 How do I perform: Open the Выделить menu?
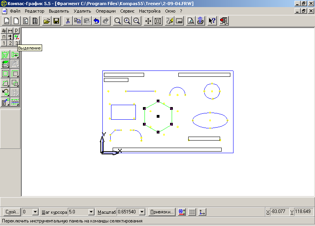pos(59,11)
